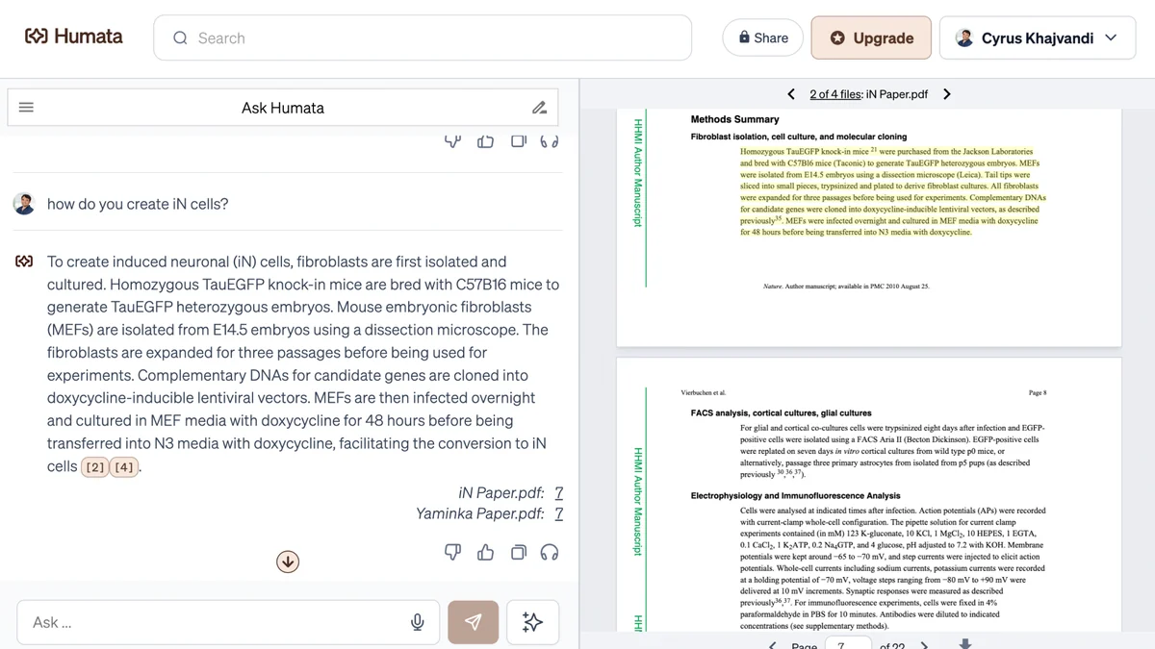The height and width of the screenshot is (649, 1155).
Task: Open iN Paper.pdf page 7 reference
Action: tap(559, 492)
